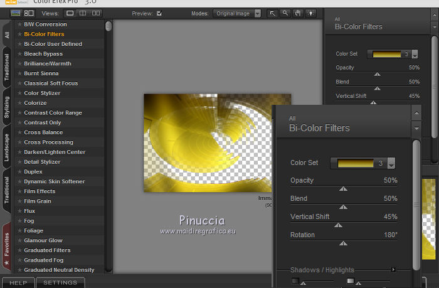Open the Stylizing category tab

[x=7, y=107]
